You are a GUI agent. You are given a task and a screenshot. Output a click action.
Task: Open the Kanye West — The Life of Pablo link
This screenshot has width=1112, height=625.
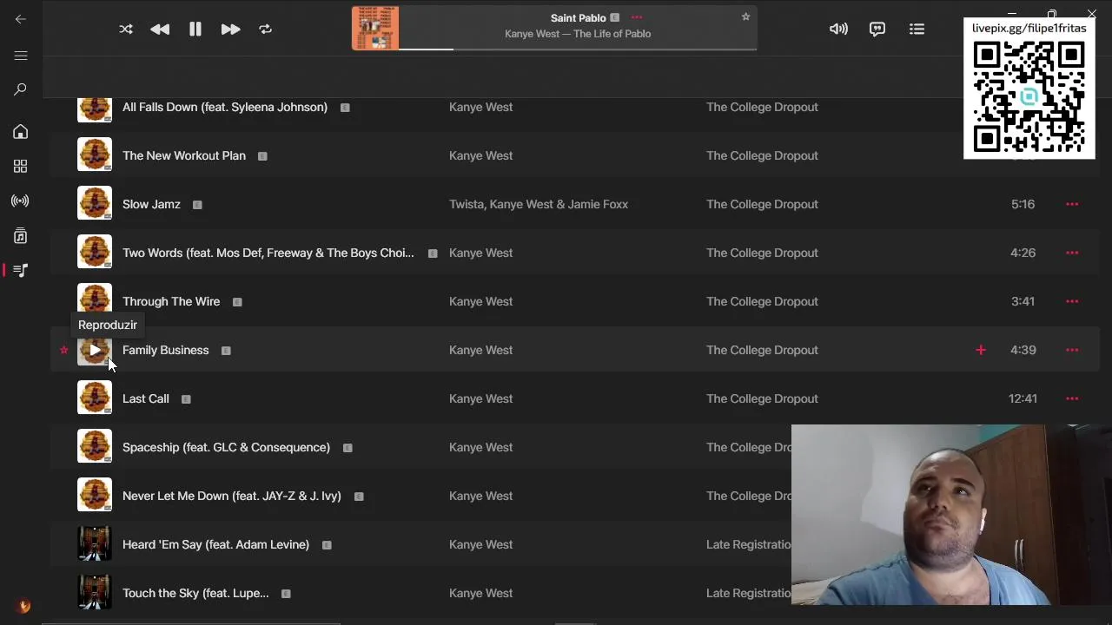tap(578, 34)
